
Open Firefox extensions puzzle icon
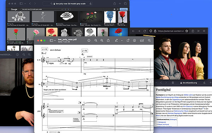point(193,31)
